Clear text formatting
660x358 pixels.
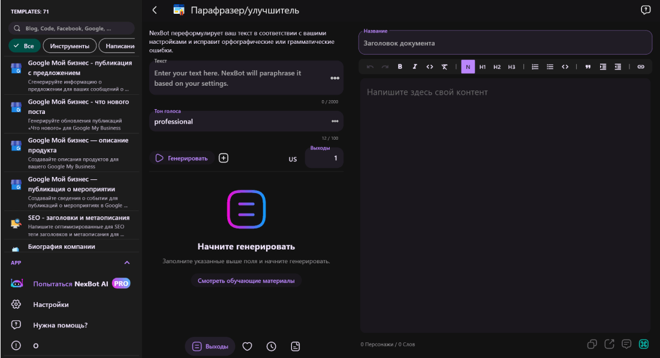click(x=444, y=67)
